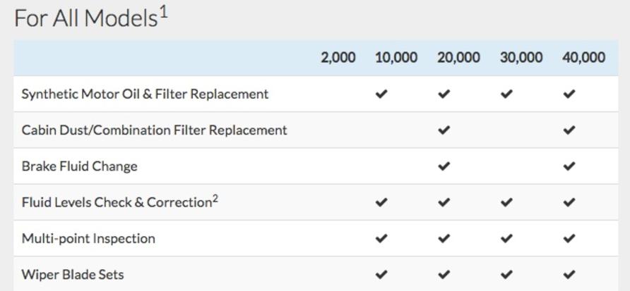Click the Multi-point Inspection checkmark under 40,000

click(x=569, y=238)
